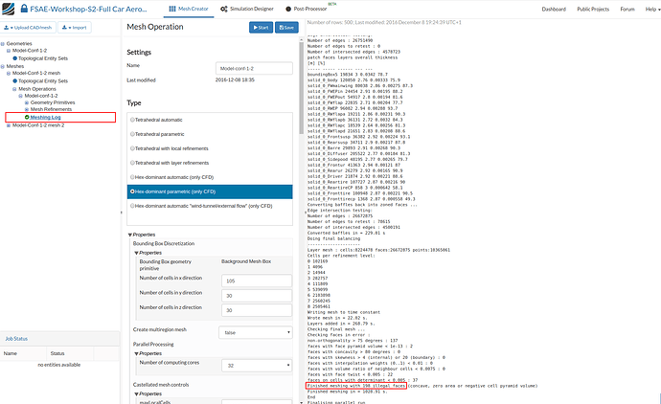Click the Upload CAD/mesh upload icon
Screen dimensions: 661x404
[x=7, y=28]
